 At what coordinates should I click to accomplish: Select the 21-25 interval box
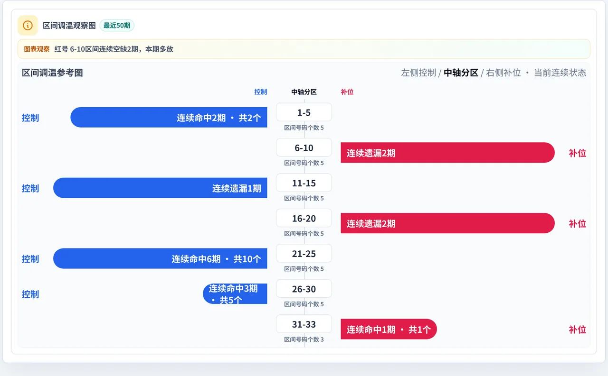(304, 254)
